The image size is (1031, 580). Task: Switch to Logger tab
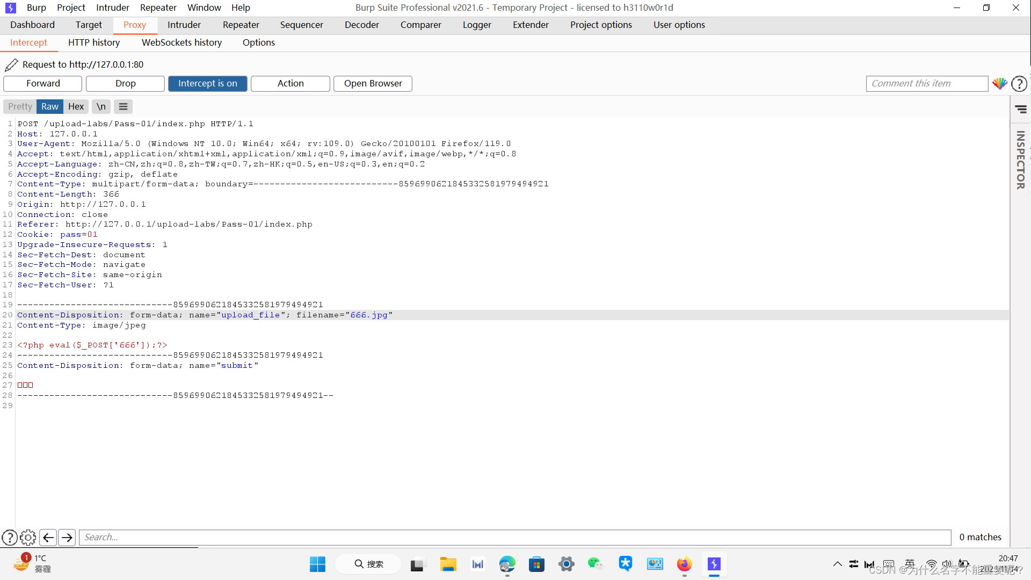tap(477, 25)
